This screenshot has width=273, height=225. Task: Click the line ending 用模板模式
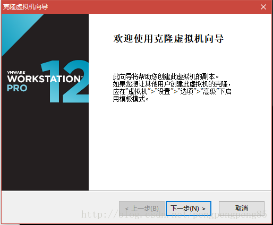click(131, 99)
